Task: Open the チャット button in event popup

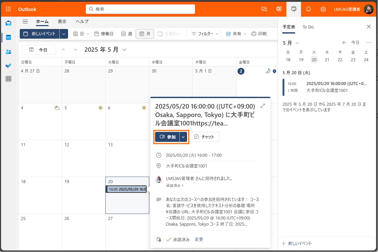Action: pyautogui.click(x=204, y=137)
